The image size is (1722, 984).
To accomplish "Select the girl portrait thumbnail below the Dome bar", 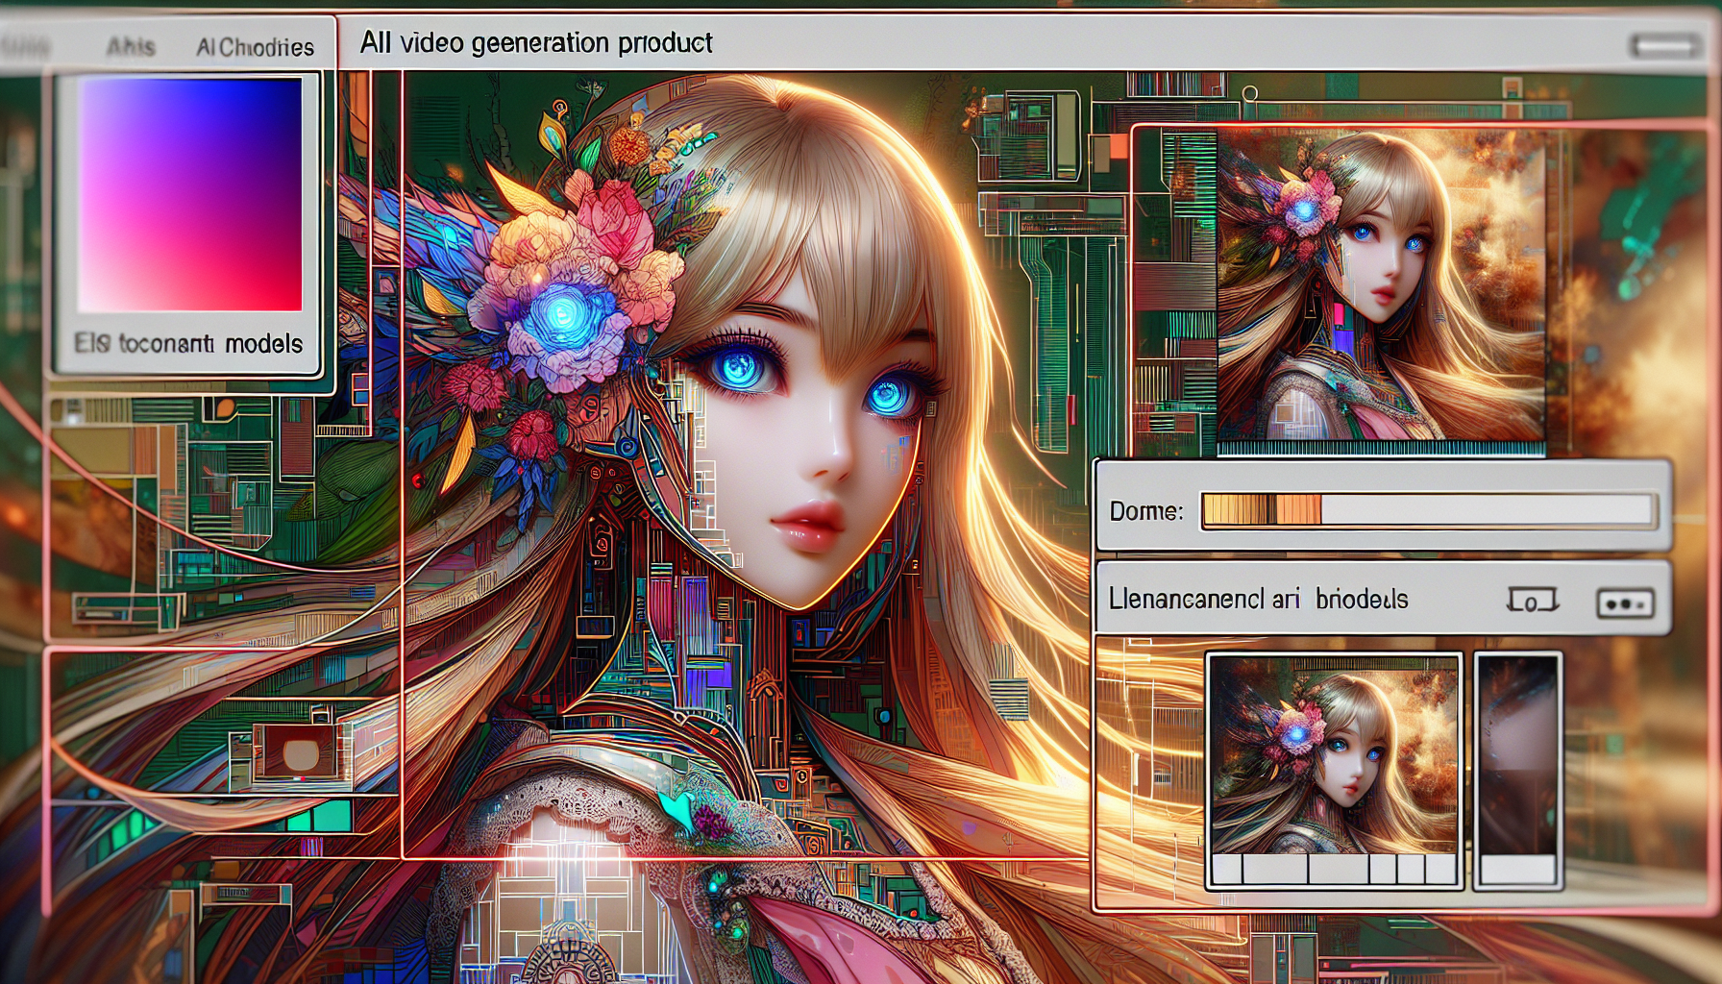I will (1334, 754).
